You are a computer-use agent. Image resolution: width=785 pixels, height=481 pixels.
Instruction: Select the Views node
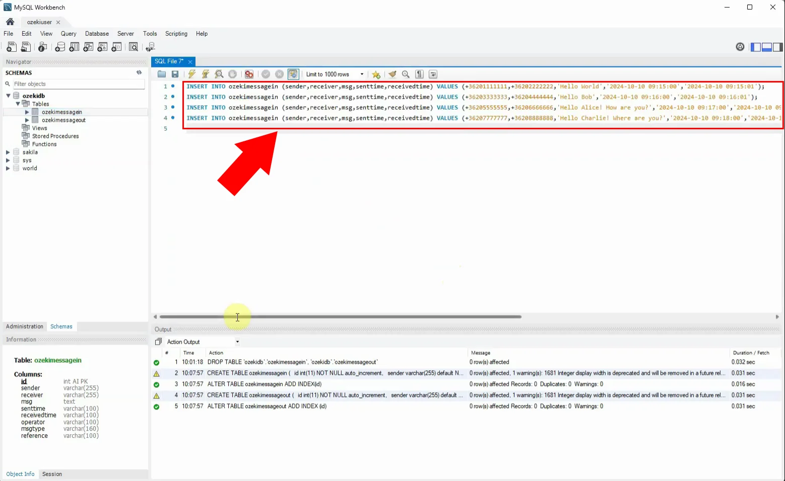(x=39, y=128)
